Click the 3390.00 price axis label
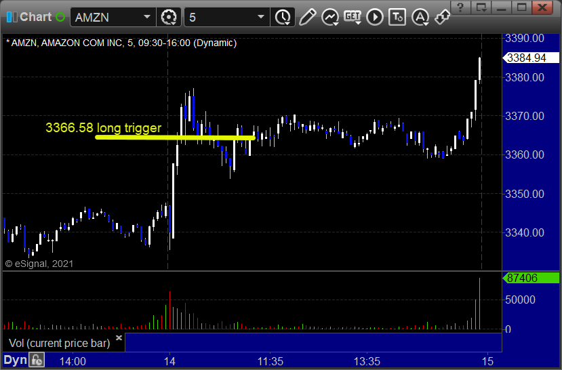Screen dimensions: 562x370 pyautogui.click(x=524, y=38)
